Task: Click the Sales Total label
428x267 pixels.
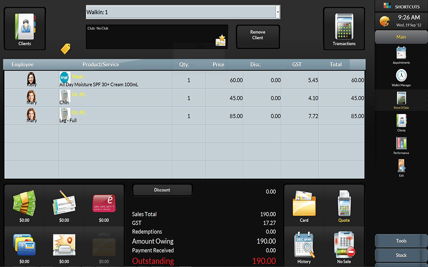Action: (144, 214)
